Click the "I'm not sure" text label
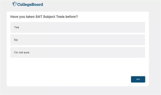161x95 pixels. (22, 52)
